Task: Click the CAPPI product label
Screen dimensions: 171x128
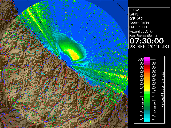Action: (x=134, y=14)
